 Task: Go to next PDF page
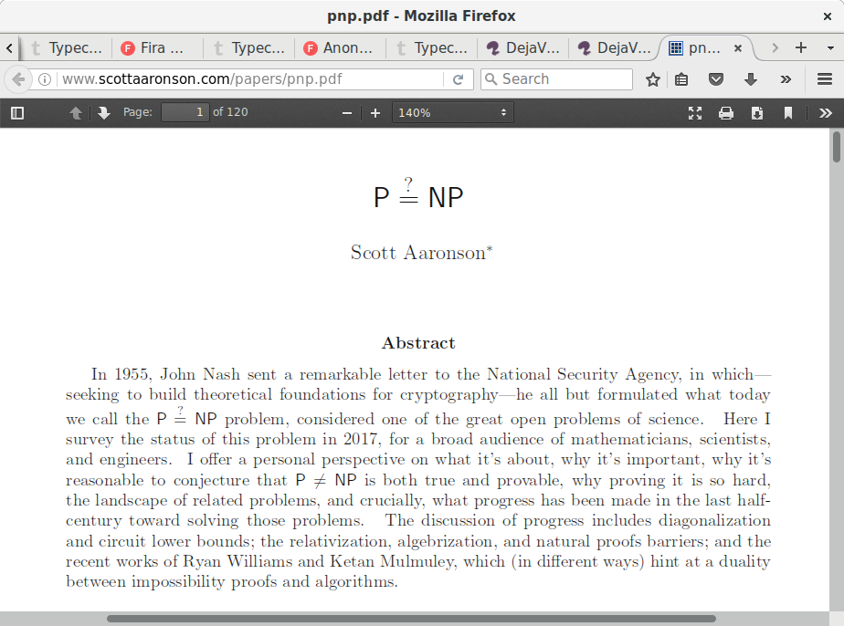pyautogui.click(x=104, y=113)
